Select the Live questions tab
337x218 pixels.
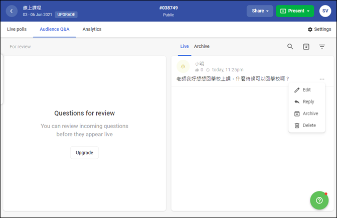coord(185,47)
